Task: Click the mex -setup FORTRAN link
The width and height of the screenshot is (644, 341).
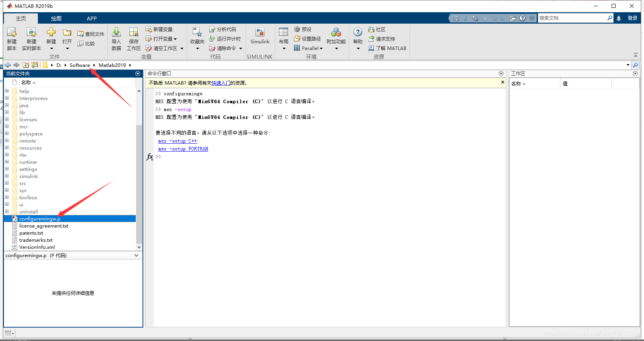Action: (183, 149)
